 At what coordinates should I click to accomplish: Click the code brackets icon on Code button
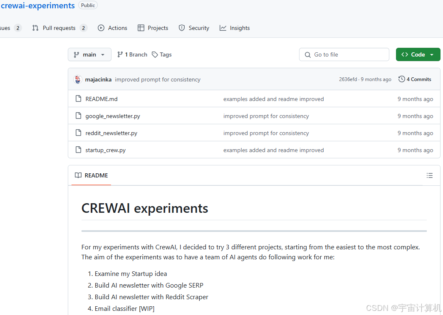coord(405,54)
